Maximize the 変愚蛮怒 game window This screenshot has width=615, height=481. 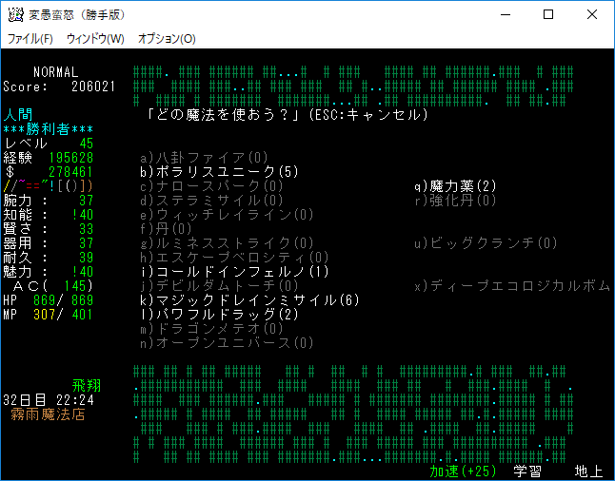pos(547,14)
